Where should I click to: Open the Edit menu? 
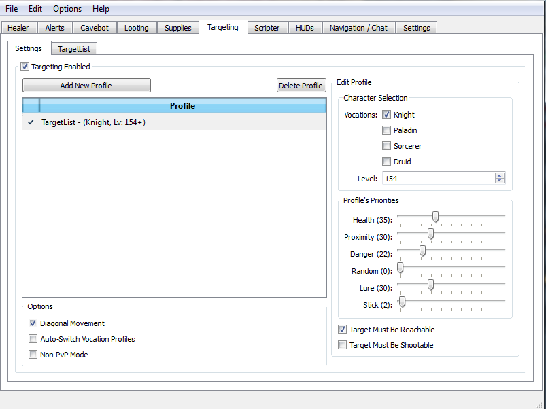click(35, 9)
